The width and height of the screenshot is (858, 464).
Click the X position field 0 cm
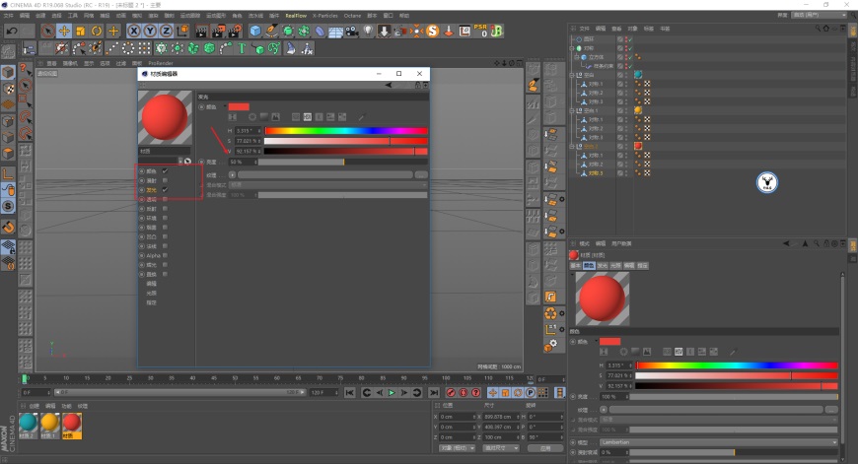tap(457, 417)
